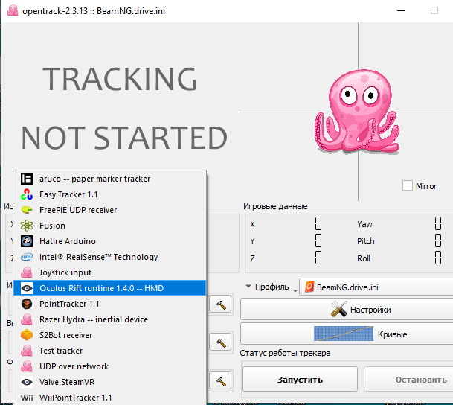Viewport: 453px width, 405px height.
Task: Enable the Mirror checkbox
Action: (408, 185)
